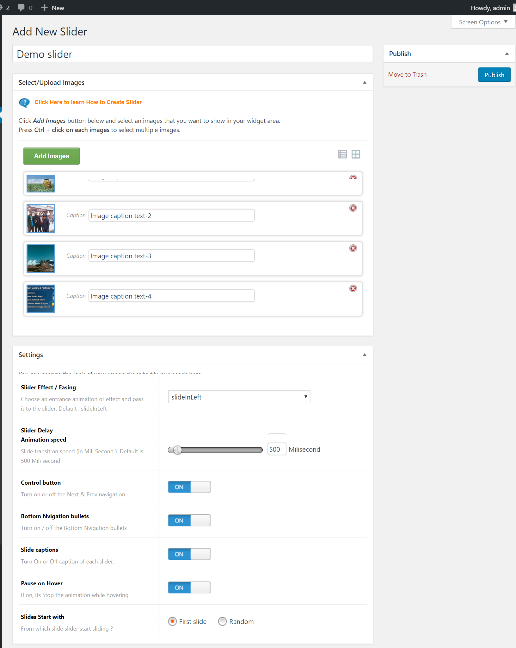Click the comments bubble icon in admin bar
The width and height of the screenshot is (516, 648).
pos(21,8)
